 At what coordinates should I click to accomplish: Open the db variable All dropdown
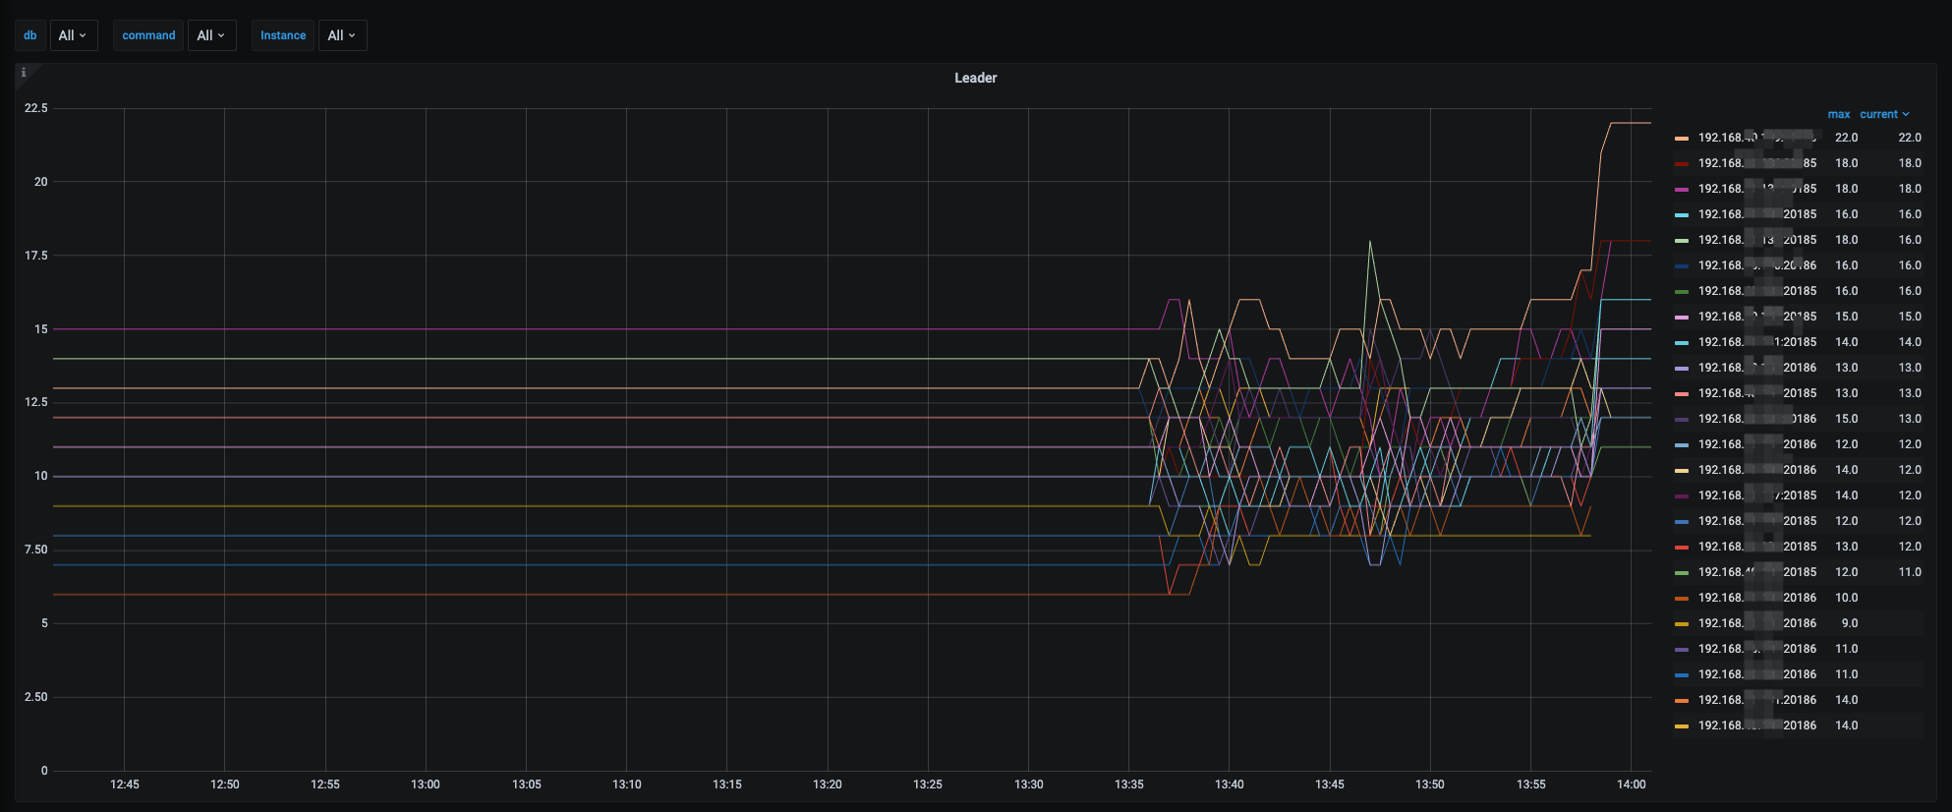coord(73,35)
